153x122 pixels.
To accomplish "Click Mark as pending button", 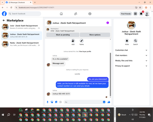I will pos(63,35).
